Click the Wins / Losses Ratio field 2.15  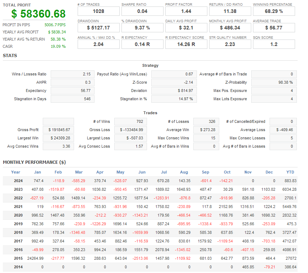click(73, 74)
